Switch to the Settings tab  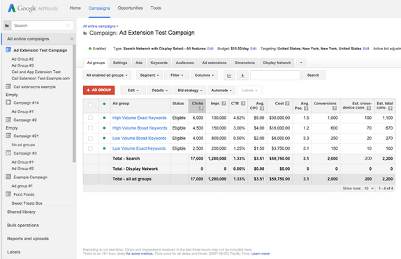120,63
